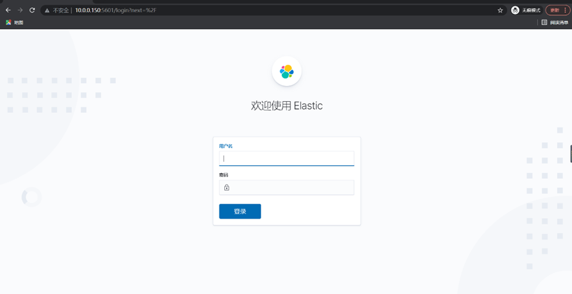
Task: Click the browser forward arrow
Action: [20, 10]
